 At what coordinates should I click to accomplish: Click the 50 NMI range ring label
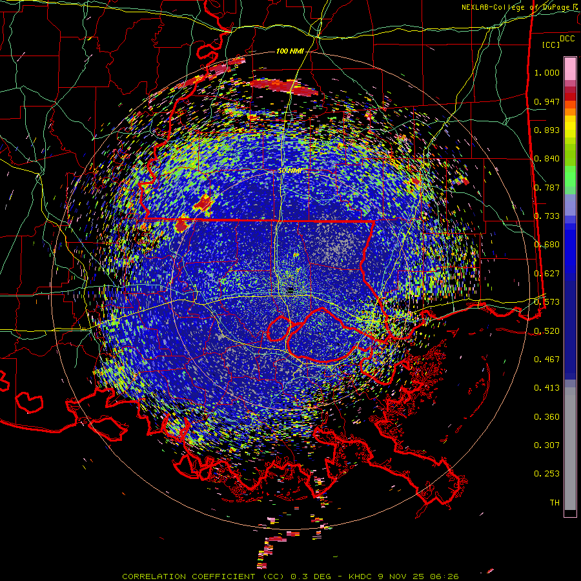[x=290, y=171]
